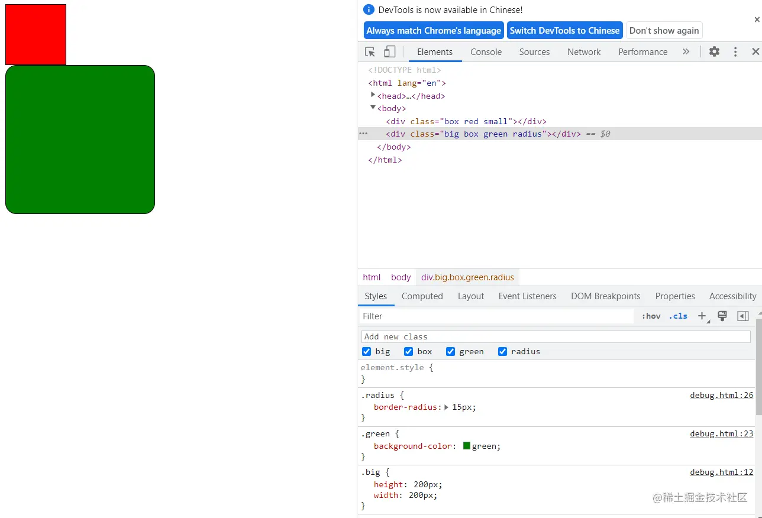Open debug.html:26 source link
This screenshot has height=518, width=762.
pyautogui.click(x=722, y=395)
